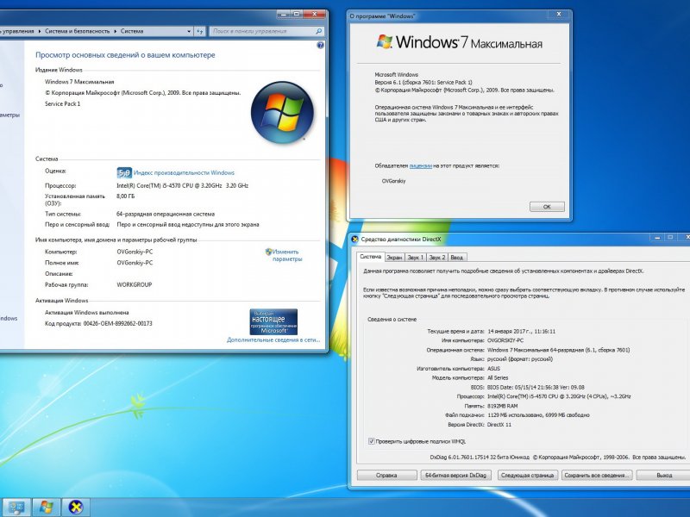
Task: Toggle Проверить цифровые подписи WHQL checkbox
Action: (371, 441)
